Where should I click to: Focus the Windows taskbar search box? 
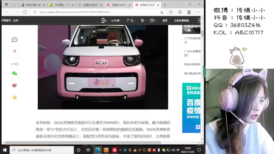(41, 150)
